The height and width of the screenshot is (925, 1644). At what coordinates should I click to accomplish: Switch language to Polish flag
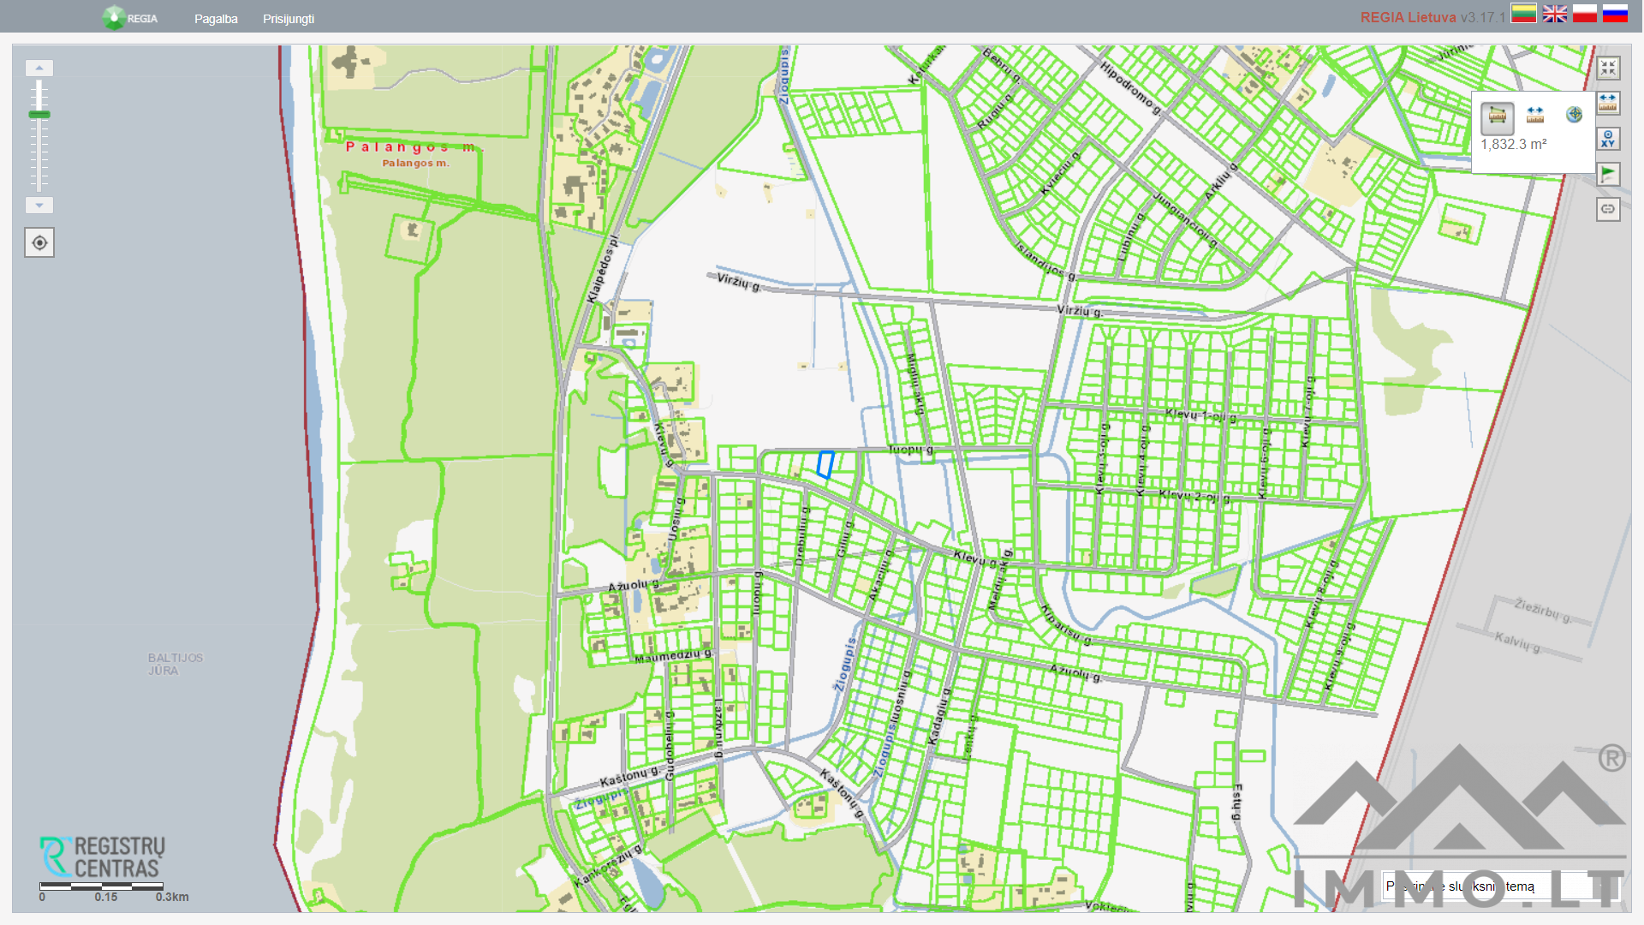click(x=1585, y=14)
